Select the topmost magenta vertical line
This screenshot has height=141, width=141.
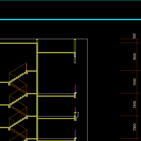[x=75, y=89]
